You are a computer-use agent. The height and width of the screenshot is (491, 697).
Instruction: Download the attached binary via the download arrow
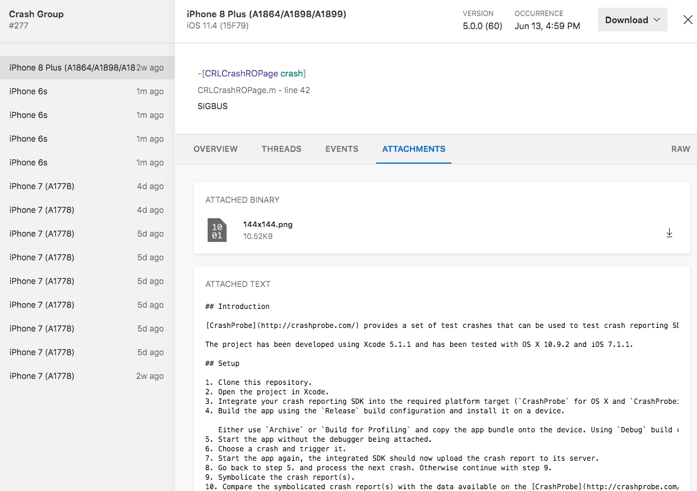point(669,232)
